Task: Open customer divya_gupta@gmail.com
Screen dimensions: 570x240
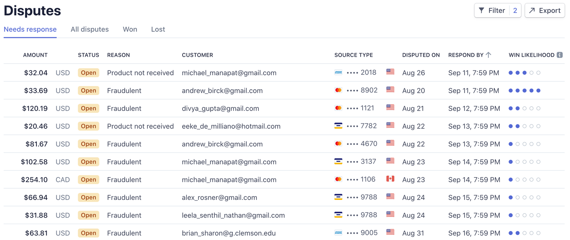Action: click(x=220, y=108)
